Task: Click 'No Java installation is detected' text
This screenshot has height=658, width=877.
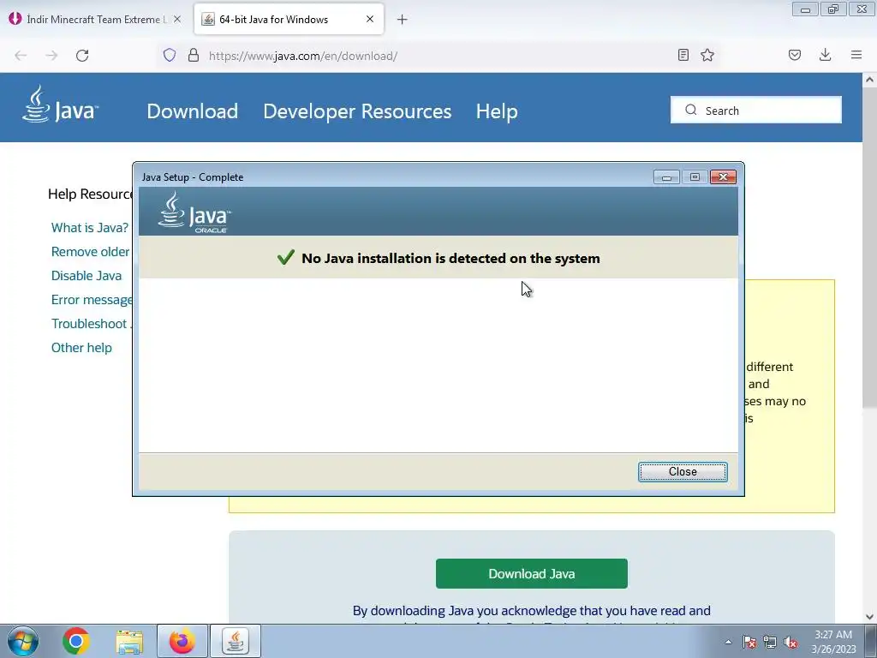Action: 450,259
